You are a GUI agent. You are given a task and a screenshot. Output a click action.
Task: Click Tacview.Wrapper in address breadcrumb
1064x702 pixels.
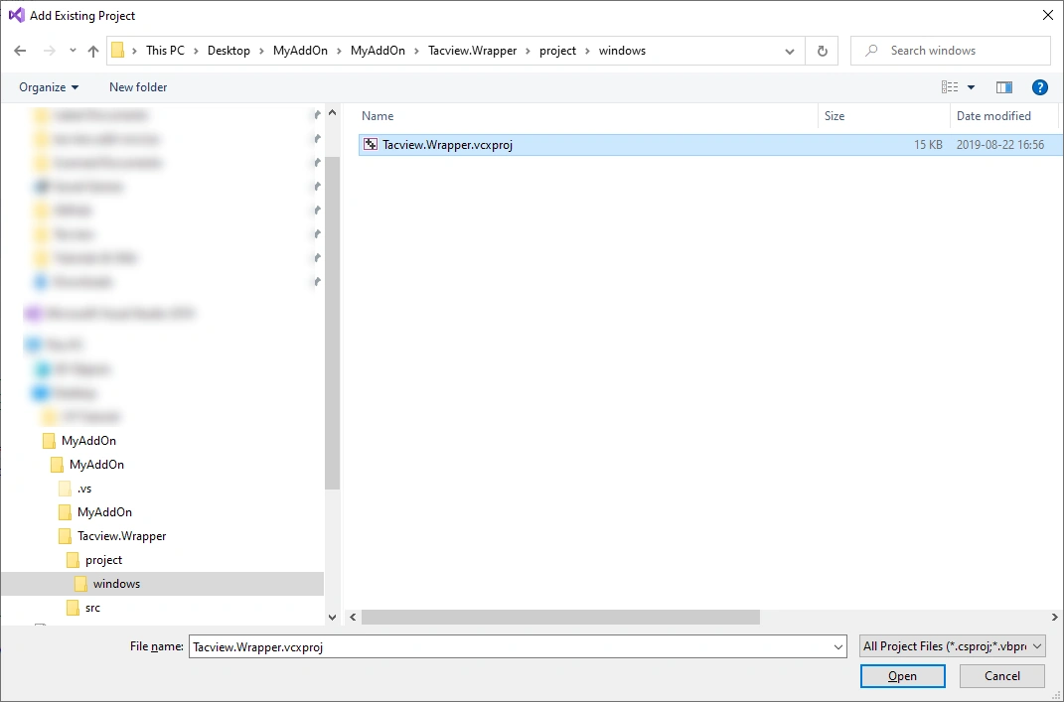point(472,51)
